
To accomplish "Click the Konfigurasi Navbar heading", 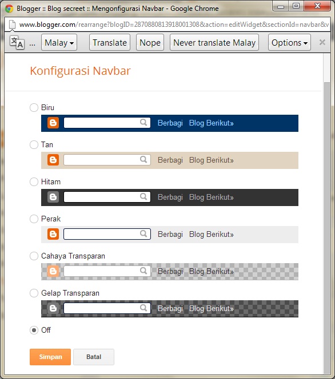I will [x=80, y=71].
